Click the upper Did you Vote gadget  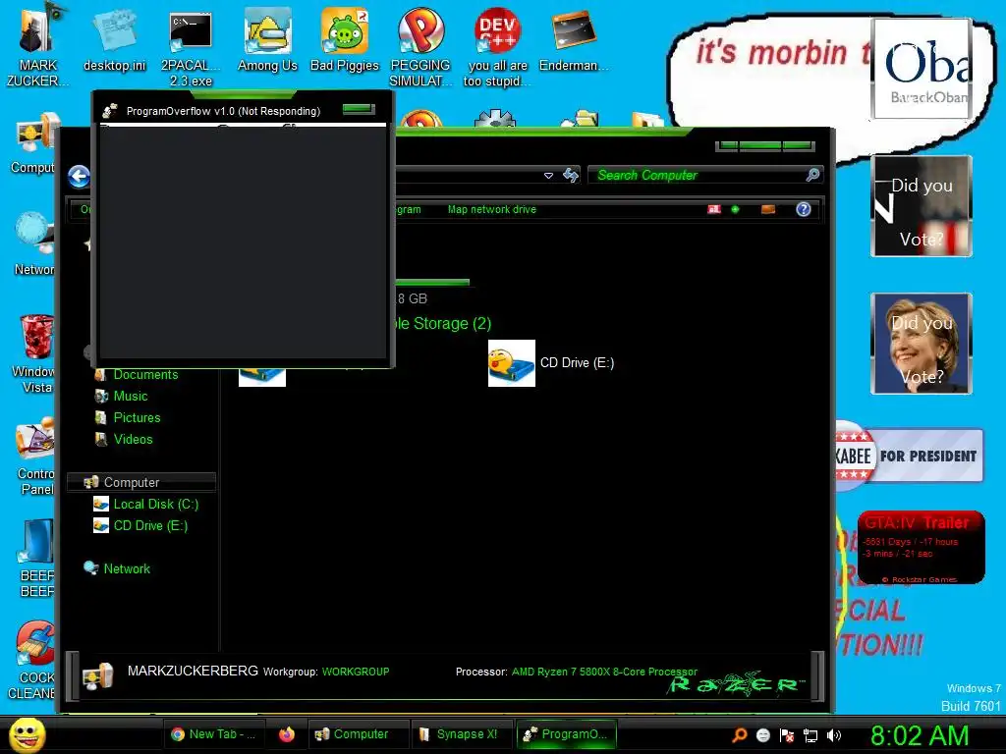point(922,206)
